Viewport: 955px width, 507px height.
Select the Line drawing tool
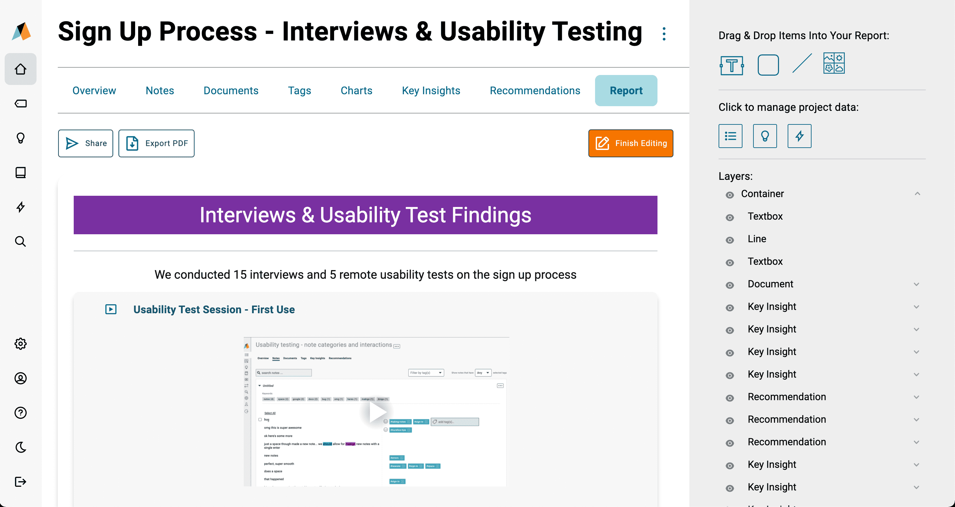[802, 64]
